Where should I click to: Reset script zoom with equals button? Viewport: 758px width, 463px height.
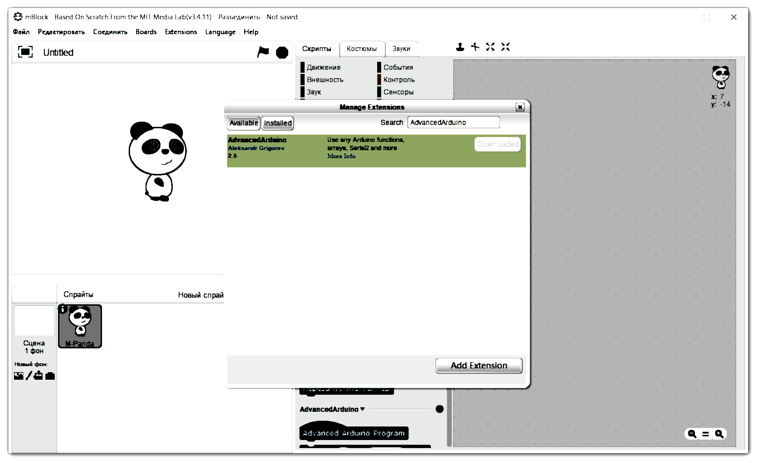click(x=706, y=434)
